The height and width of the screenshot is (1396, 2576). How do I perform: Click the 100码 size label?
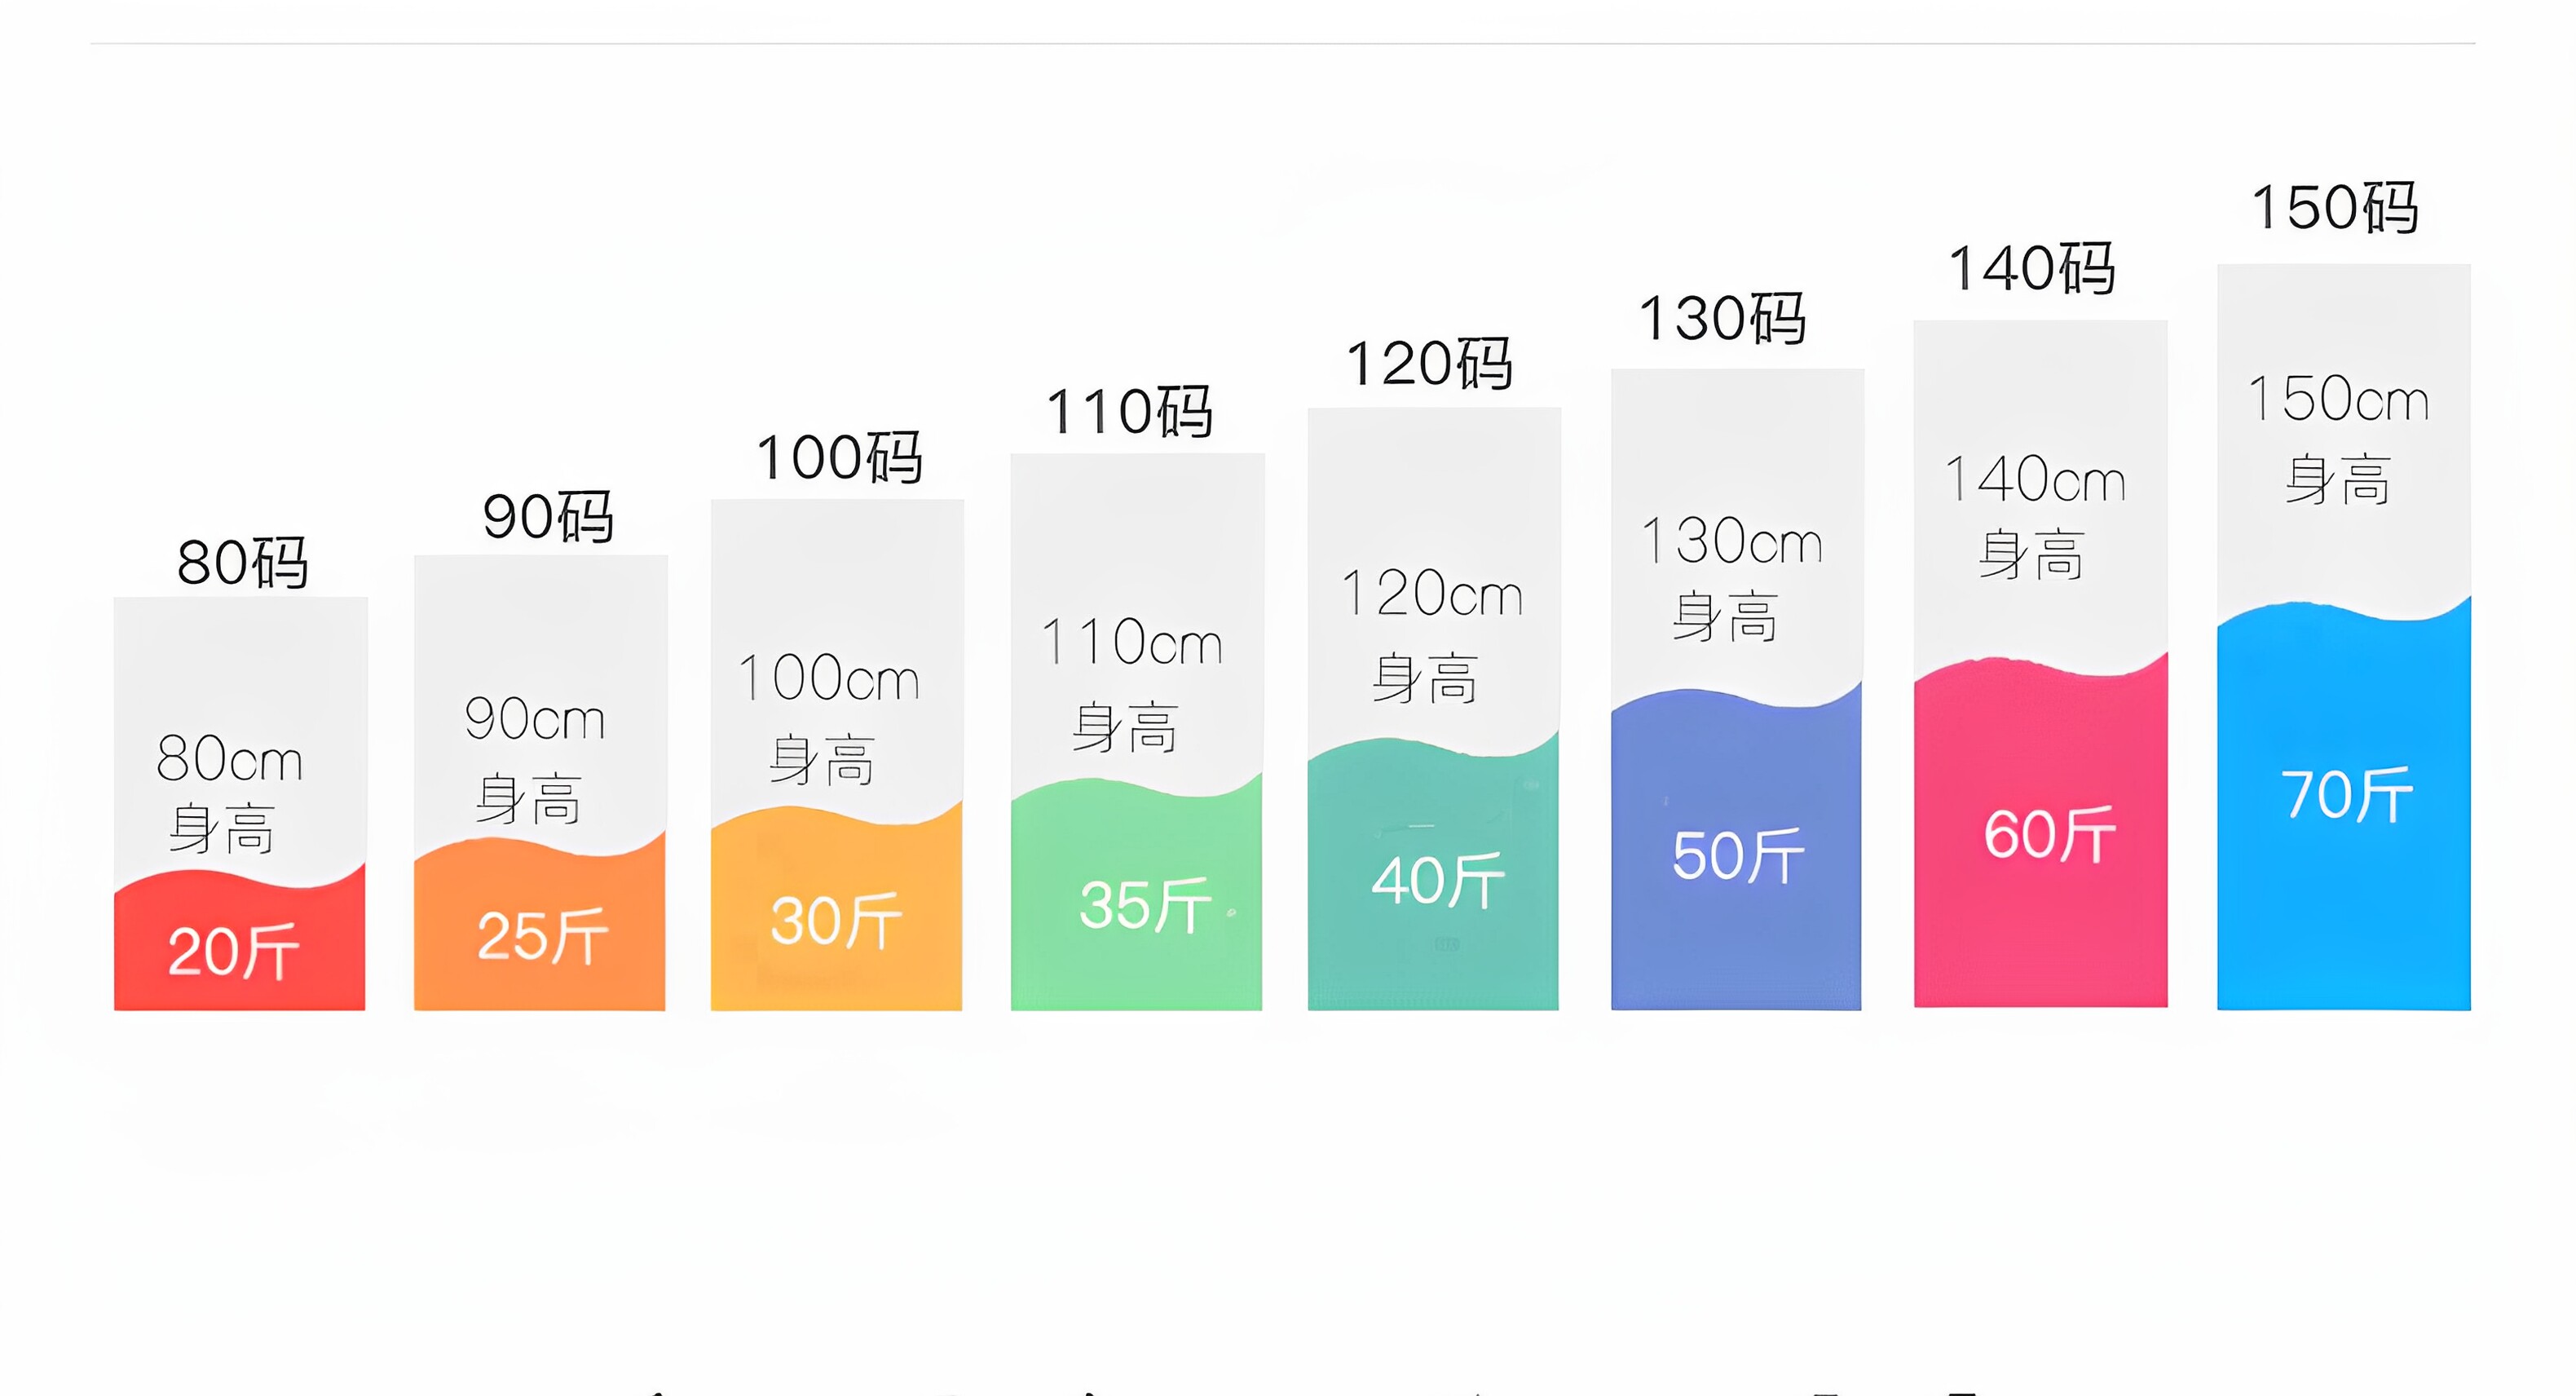click(x=838, y=458)
